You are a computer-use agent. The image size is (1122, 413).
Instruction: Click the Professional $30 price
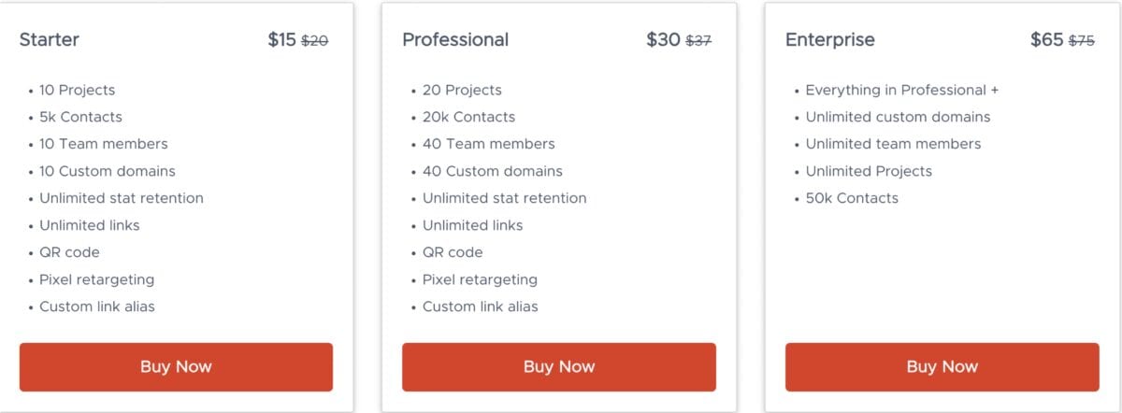663,39
